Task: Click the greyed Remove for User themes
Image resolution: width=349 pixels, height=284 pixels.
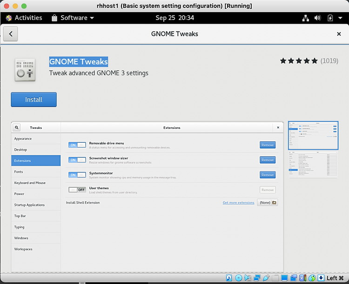Action: click(x=268, y=190)
